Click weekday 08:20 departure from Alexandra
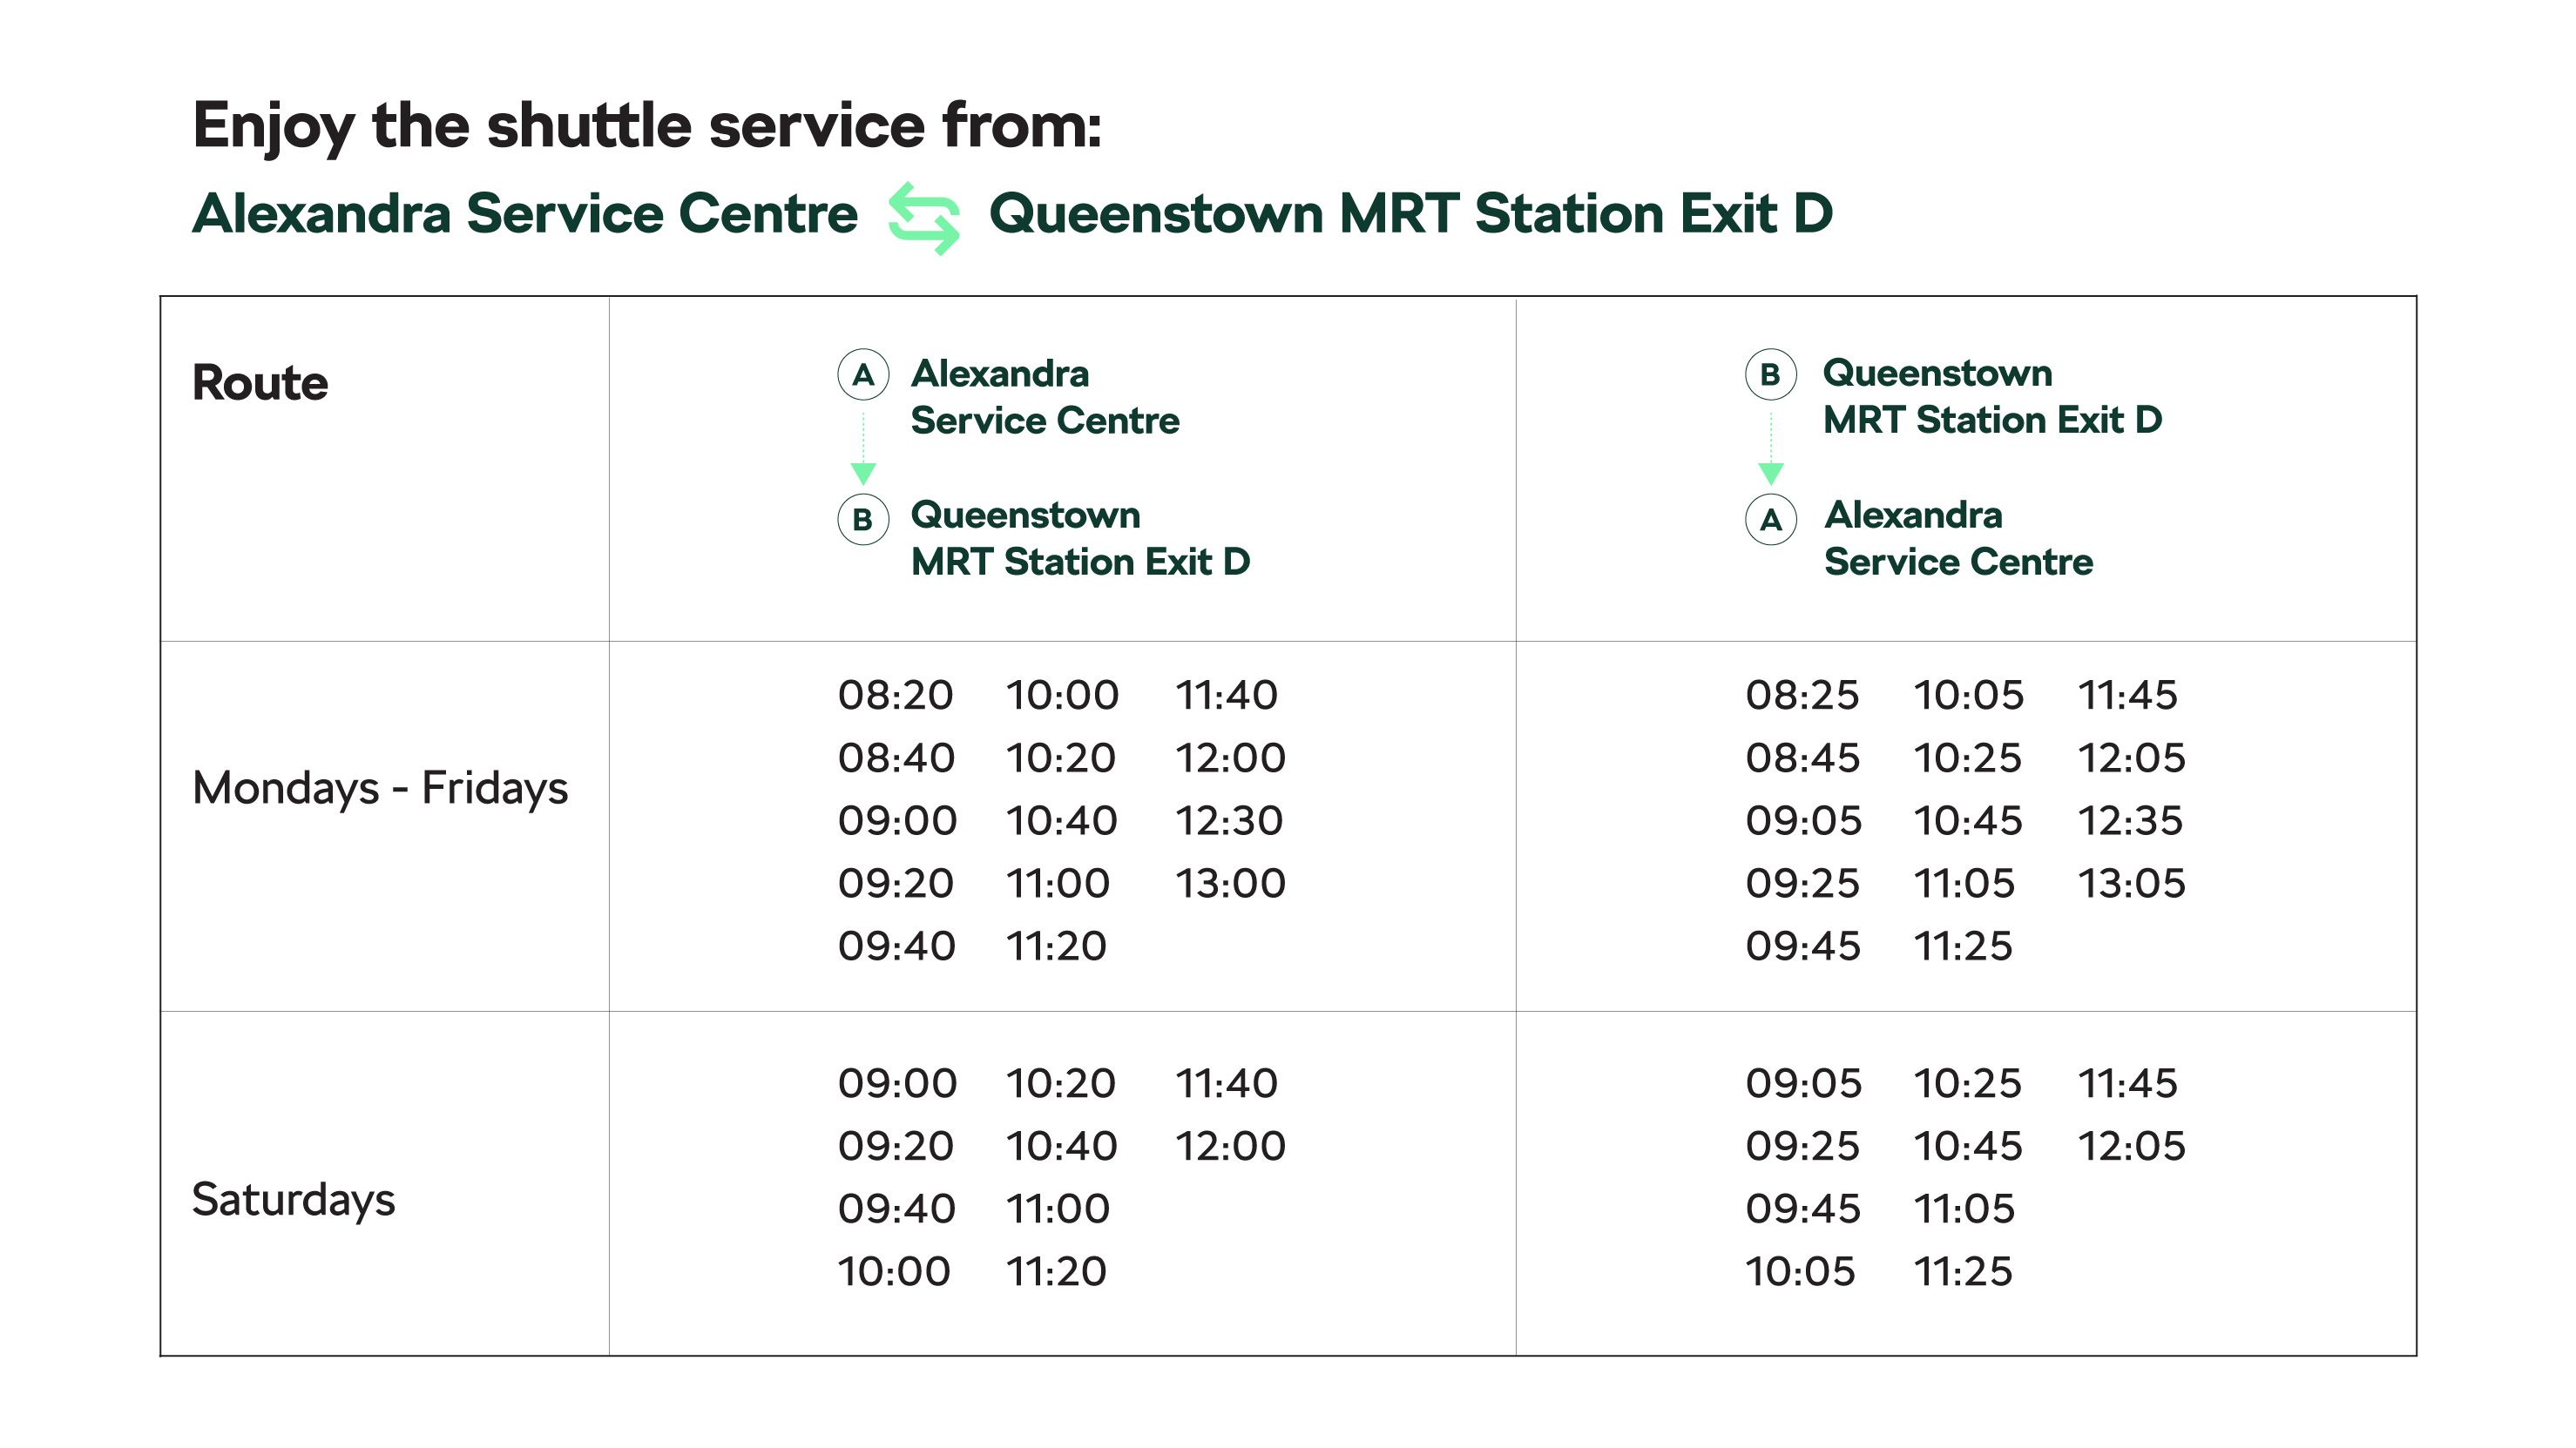Viewport: 2576px width, 1448px height. click(x=896, y=696)
